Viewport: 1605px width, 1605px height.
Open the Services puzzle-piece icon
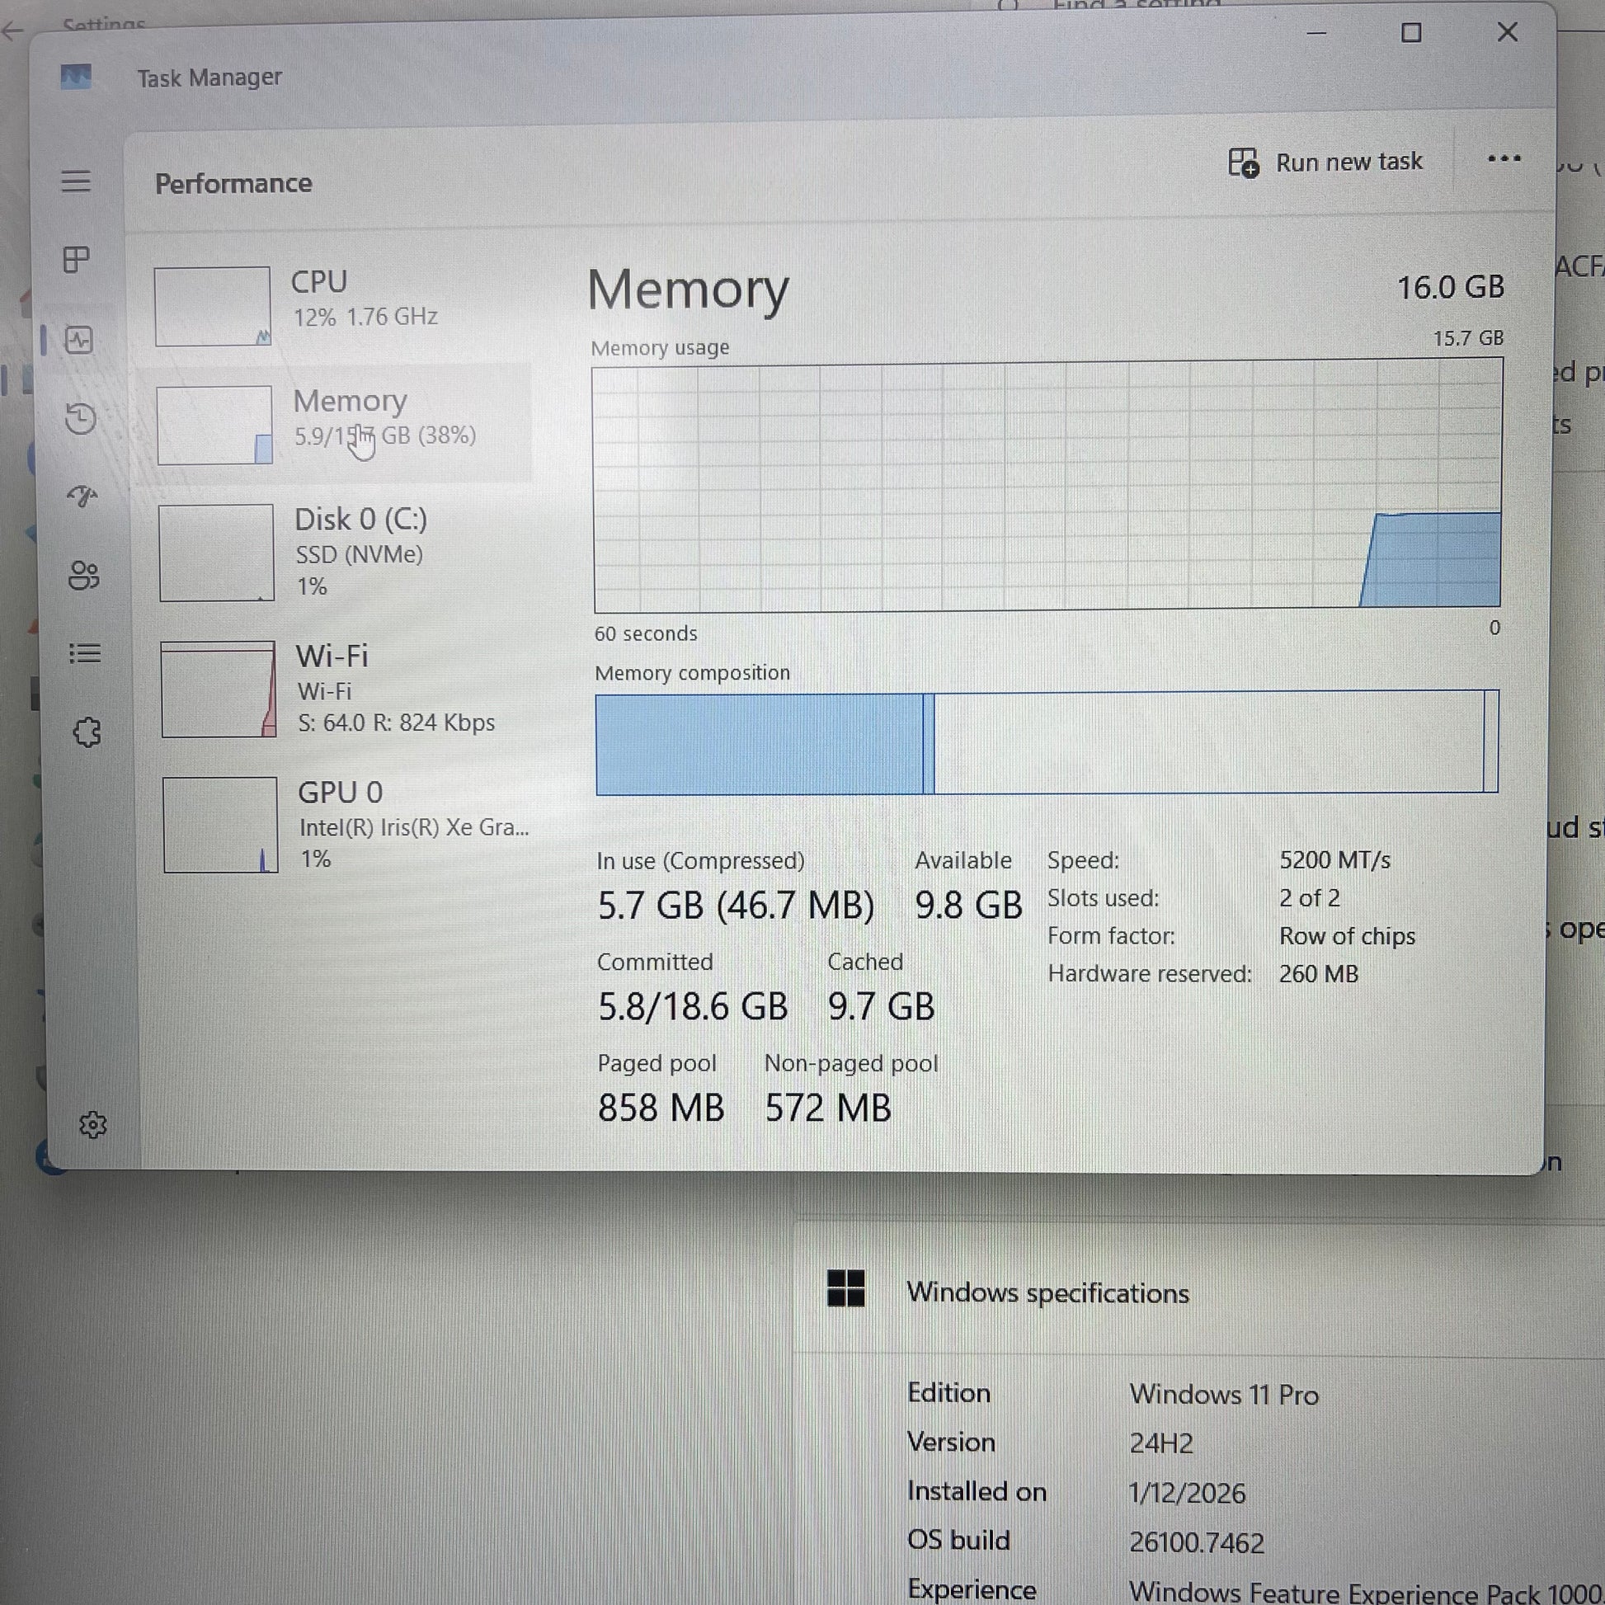pos(87,732)
